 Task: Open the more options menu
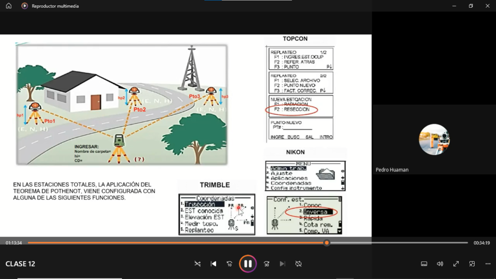pos(486,263)
